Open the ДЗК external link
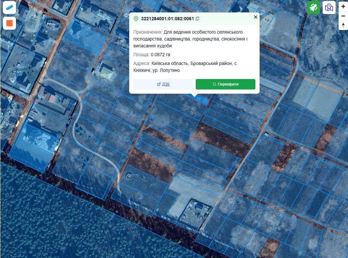348x258 pixels. [x=163, y=84]
